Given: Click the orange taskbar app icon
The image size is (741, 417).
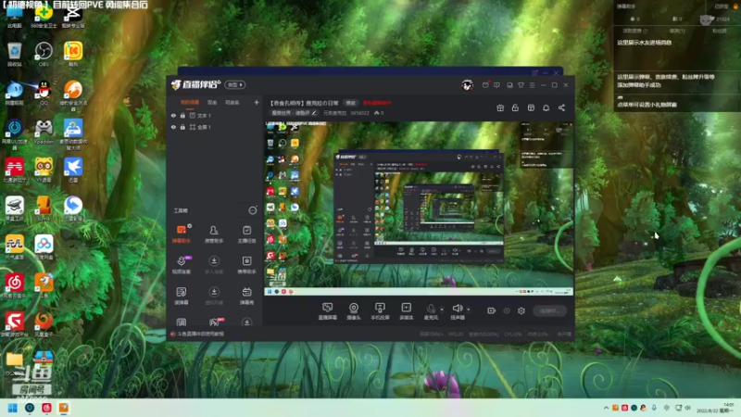Looking at the screenshot, I should point(63,408).
